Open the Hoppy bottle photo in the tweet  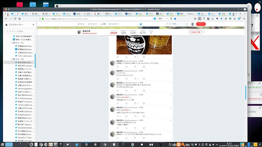point(144,45)
